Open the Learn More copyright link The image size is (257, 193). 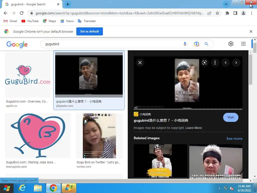coord(194,128)
